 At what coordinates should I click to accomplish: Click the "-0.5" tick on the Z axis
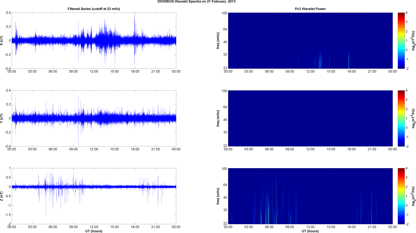[x=8, y=196]
